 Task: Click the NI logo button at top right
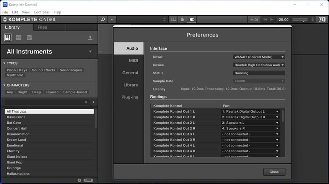322,19
